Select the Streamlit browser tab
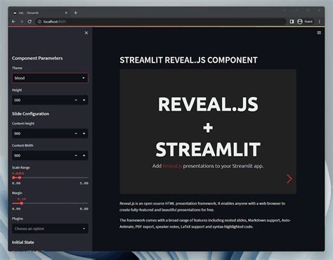Image resolution: width=333 pixels, height=260 pixels. coord(40,13)
